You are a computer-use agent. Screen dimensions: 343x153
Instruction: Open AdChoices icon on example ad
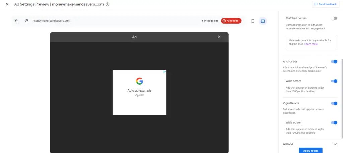pos(165,71)
